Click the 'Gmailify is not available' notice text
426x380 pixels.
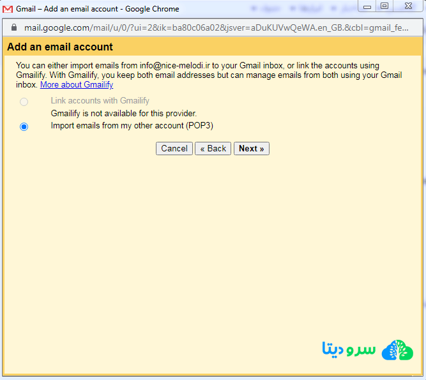click(x=124, y=113)
